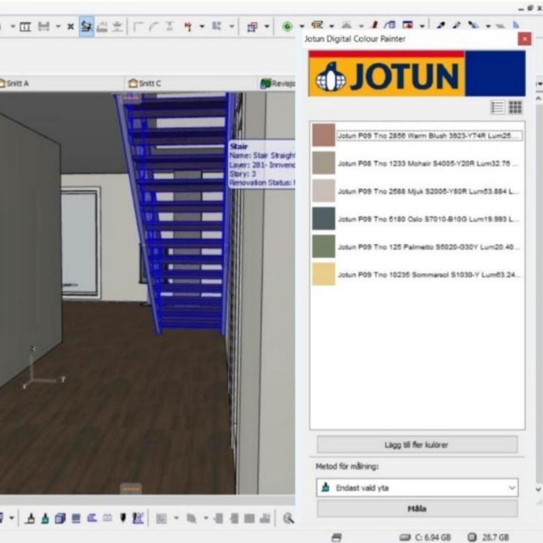Open the dropdown arrow at bottom toolbar start
This screenshot has height=543, width=543.
(x=12, y=518)
